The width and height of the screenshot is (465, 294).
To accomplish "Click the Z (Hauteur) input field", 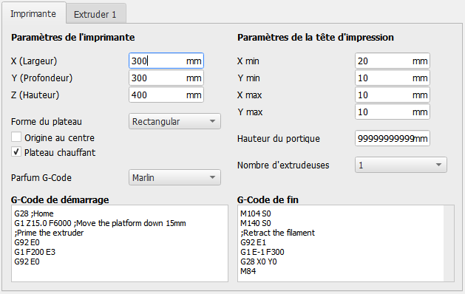I will tap(166, 95).
